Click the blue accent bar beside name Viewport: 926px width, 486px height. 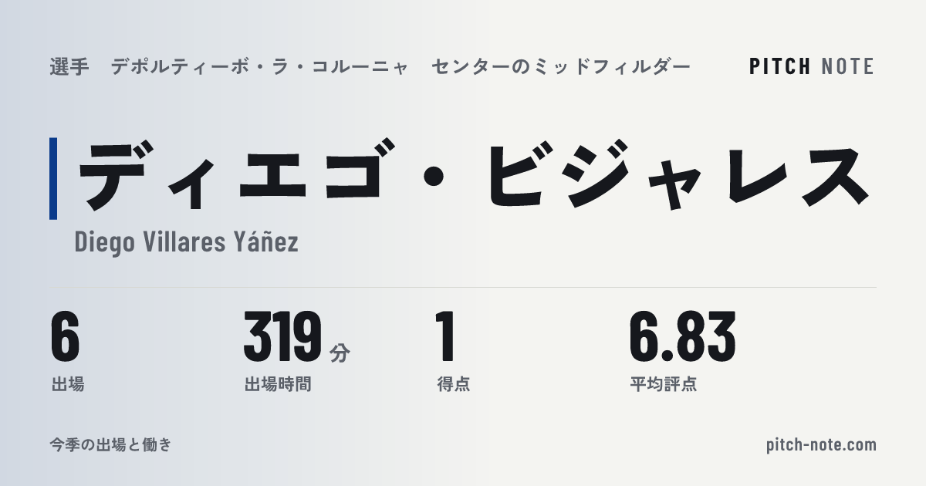(53, 178)
